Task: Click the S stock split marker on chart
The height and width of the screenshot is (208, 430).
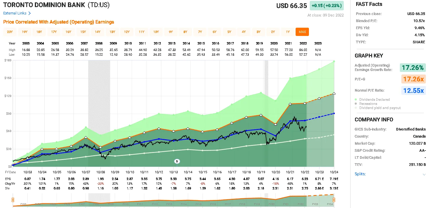Action: tap(177, 161)
